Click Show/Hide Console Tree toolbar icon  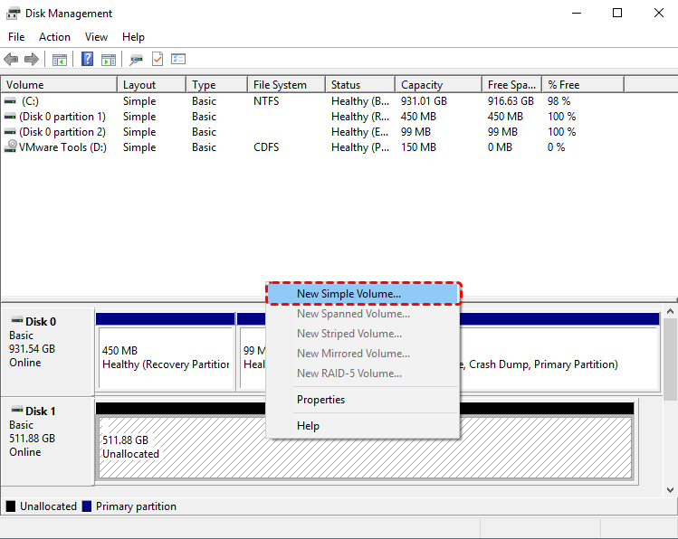point(60,60)
